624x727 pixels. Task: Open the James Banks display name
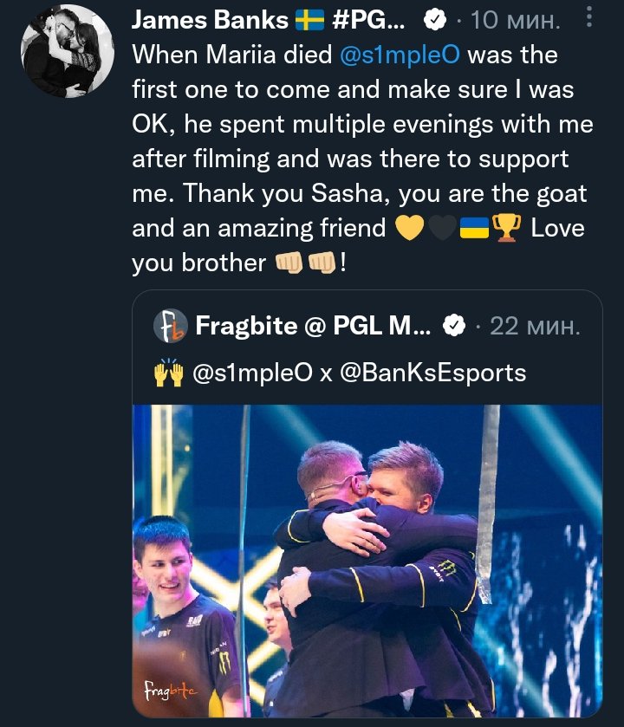208,20
